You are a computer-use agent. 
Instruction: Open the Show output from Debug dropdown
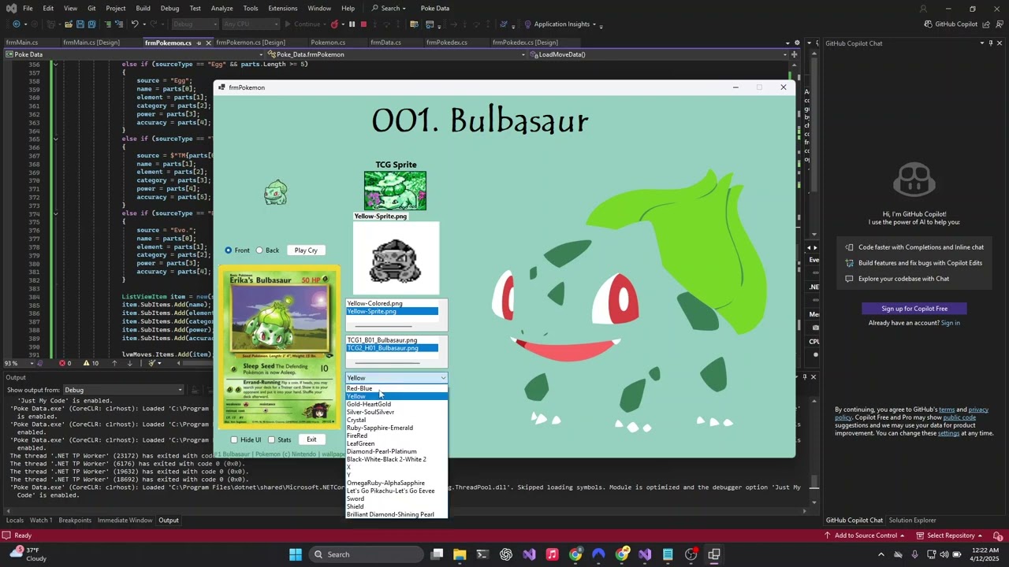pyautogui.click(x=124, y=390)
